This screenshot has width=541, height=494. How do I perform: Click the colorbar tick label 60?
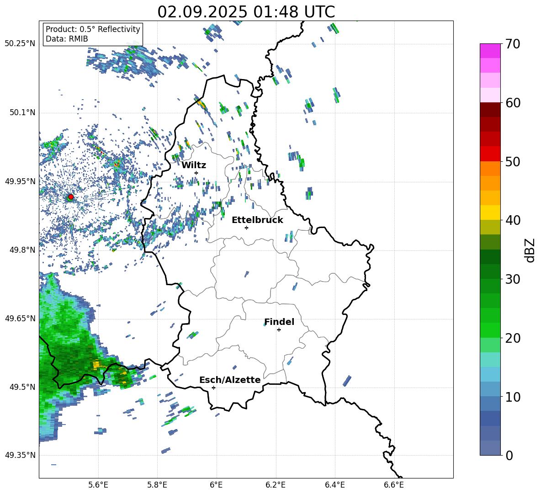[513, 103]
